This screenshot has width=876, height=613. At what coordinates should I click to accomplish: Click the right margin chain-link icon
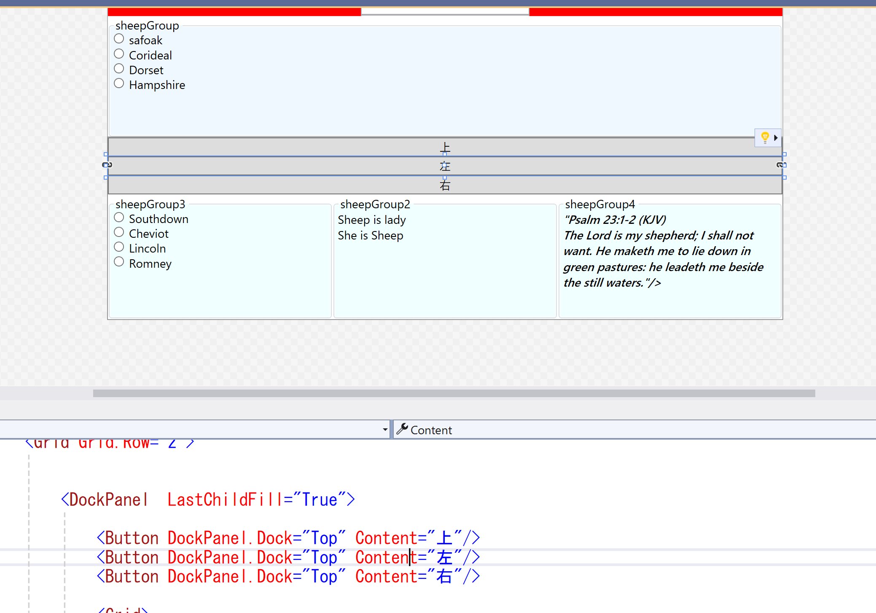[x=780, y=165]
